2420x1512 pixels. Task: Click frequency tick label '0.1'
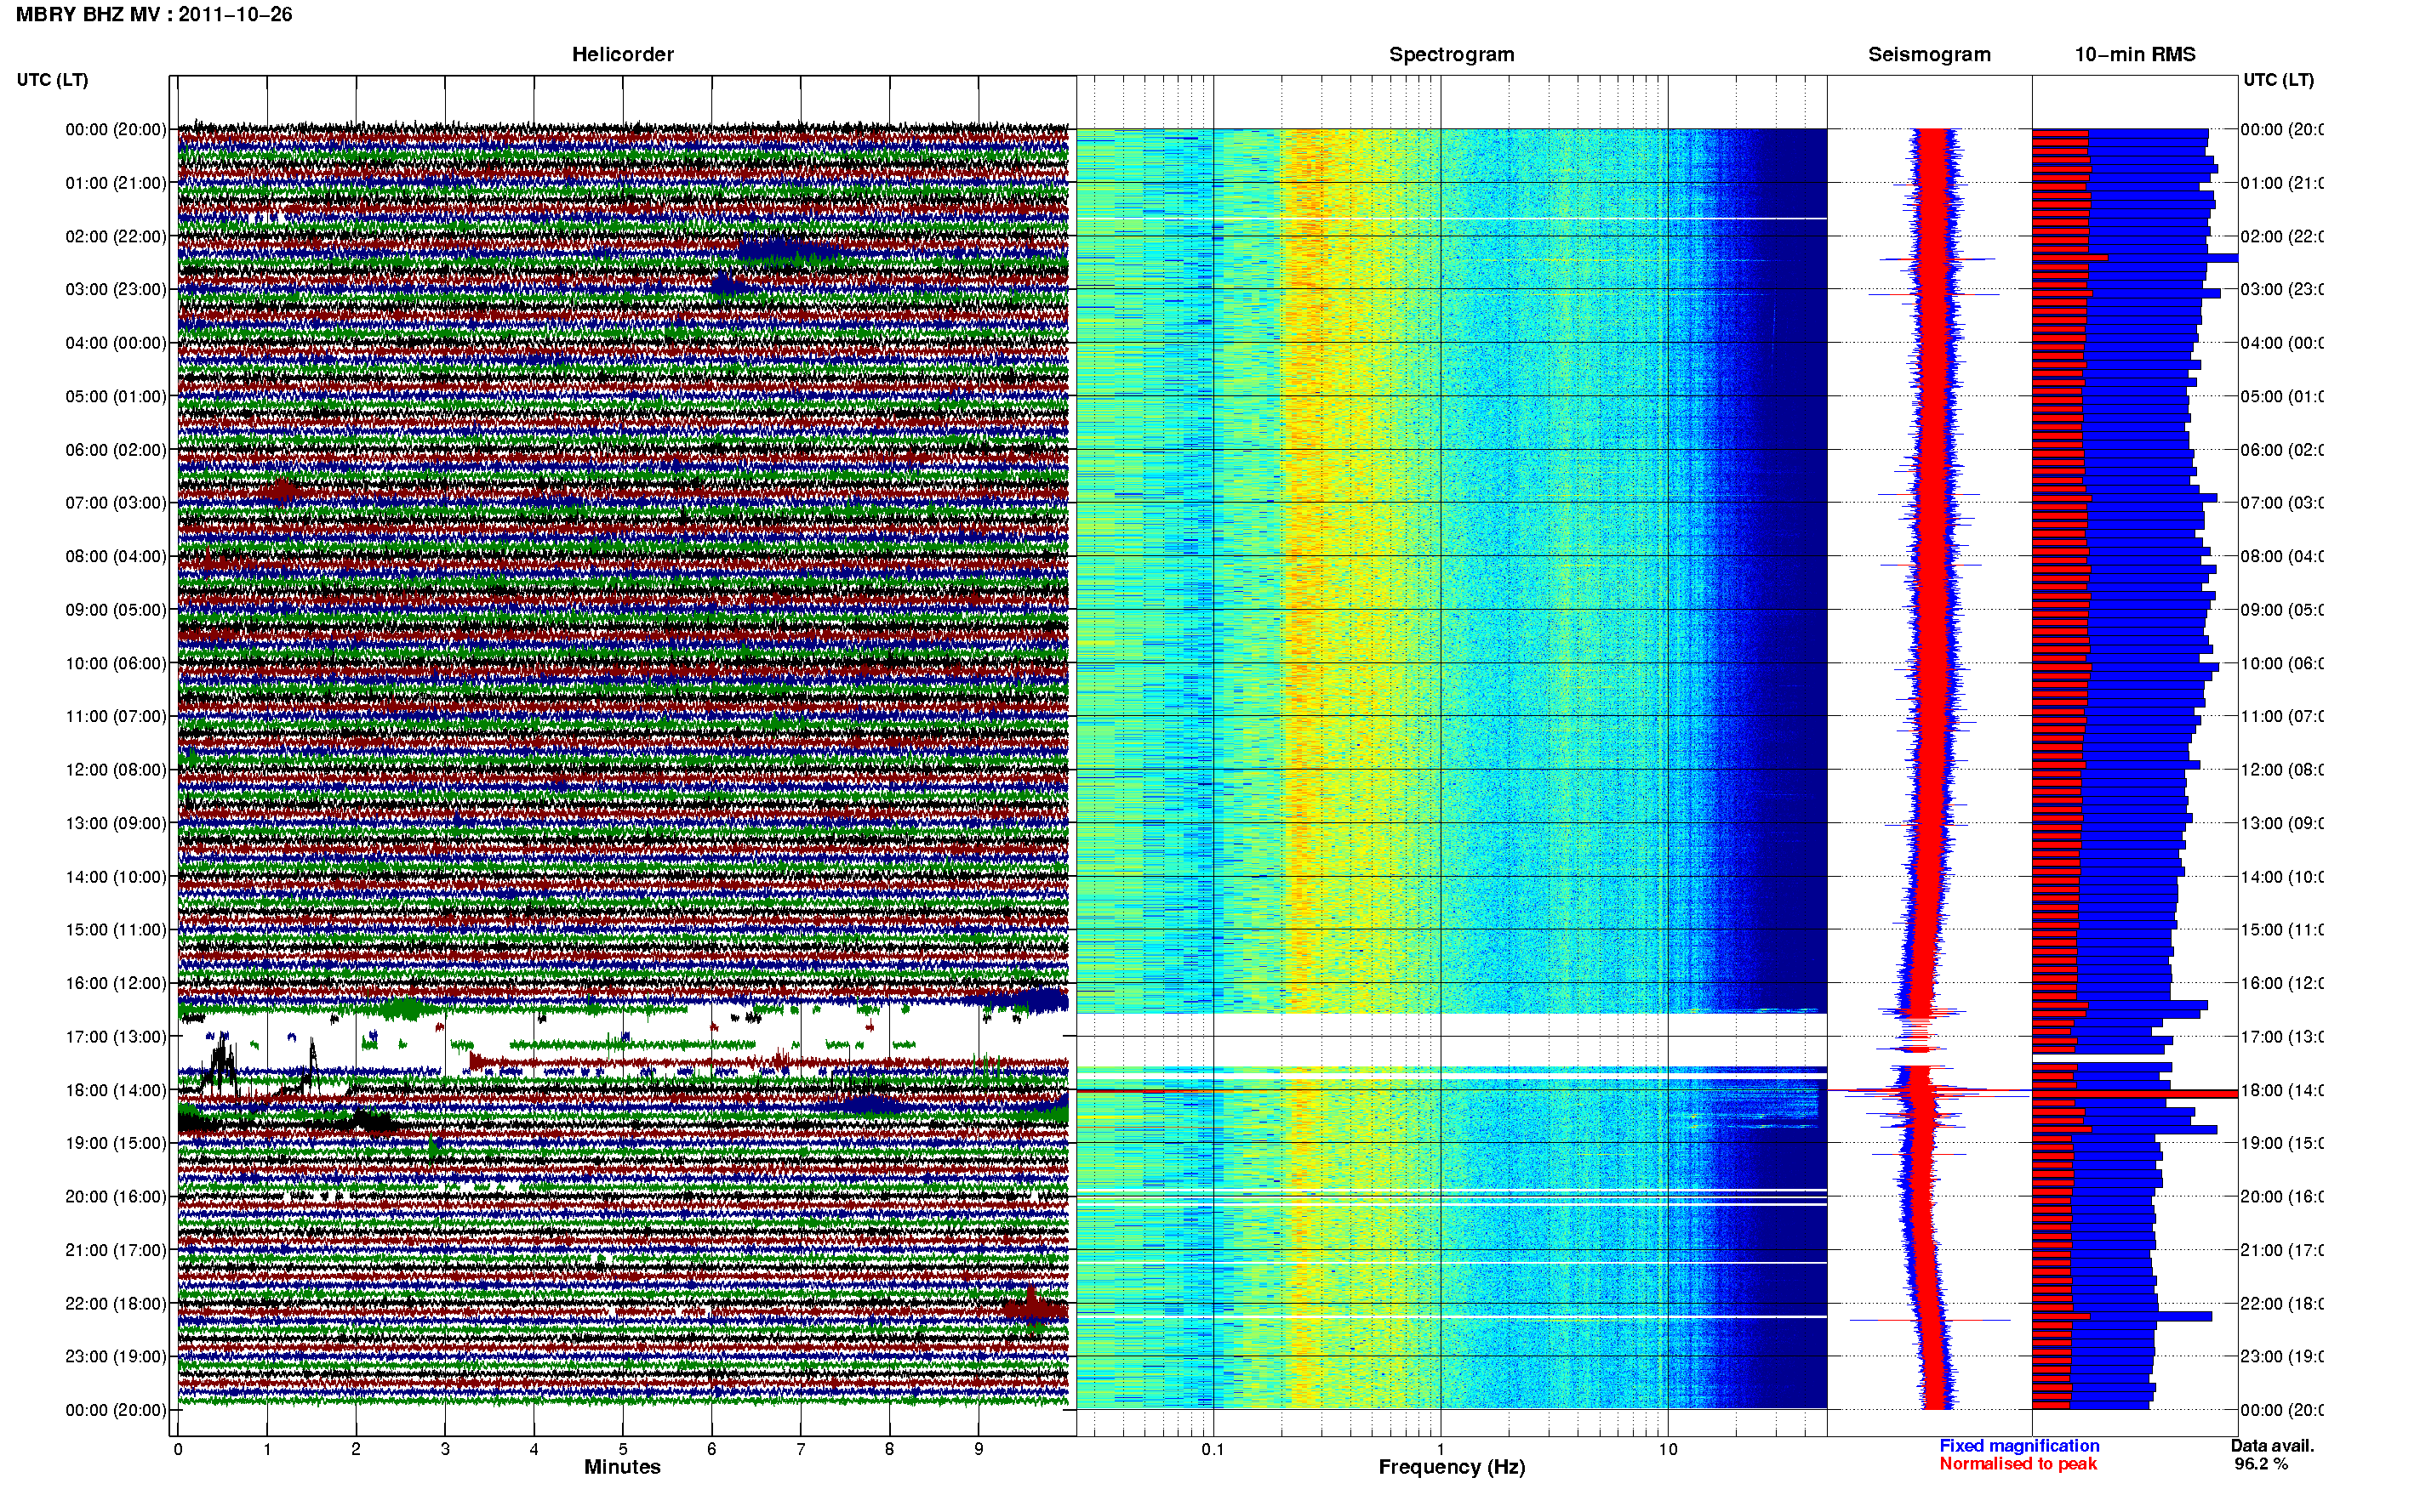click(1213, 1449)
